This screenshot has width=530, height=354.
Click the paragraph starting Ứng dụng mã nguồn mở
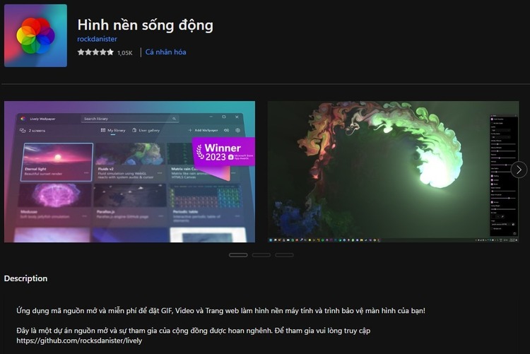click(220, 310)
